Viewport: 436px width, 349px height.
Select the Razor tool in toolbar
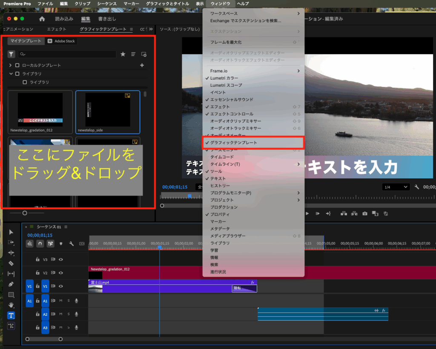[11, 263]
